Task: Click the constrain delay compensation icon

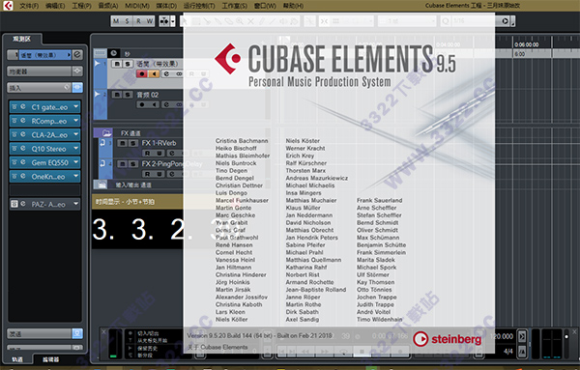Action: click(164, 21)
